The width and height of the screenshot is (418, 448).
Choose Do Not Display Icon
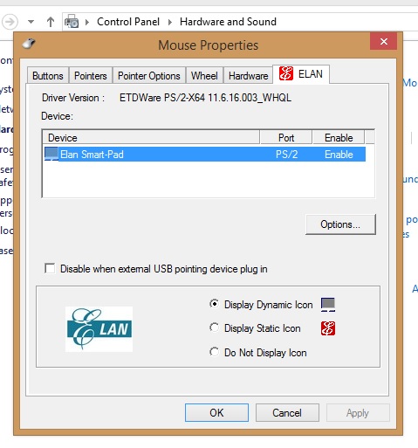[214, 352]
